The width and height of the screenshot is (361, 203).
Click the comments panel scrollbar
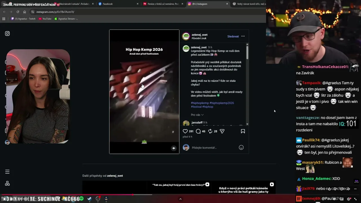point(247,52)
